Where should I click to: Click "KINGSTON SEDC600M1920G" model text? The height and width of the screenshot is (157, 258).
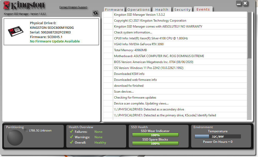[52, 28]
